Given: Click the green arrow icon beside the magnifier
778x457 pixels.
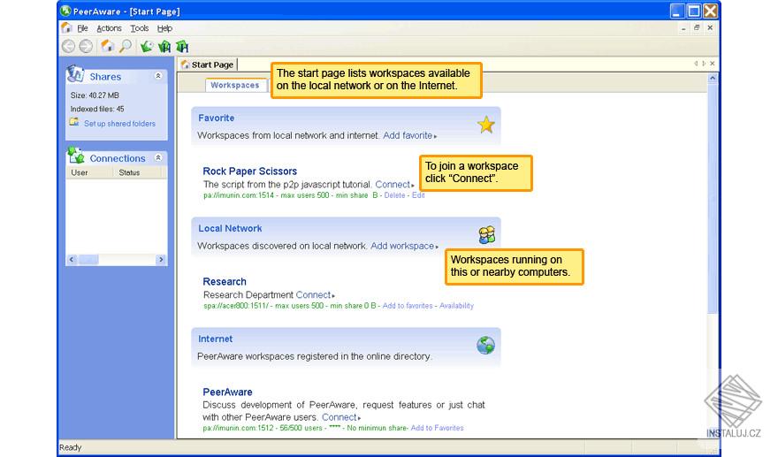Looking at the screenshot, I should pyautogui.click(x=147, y=47).
